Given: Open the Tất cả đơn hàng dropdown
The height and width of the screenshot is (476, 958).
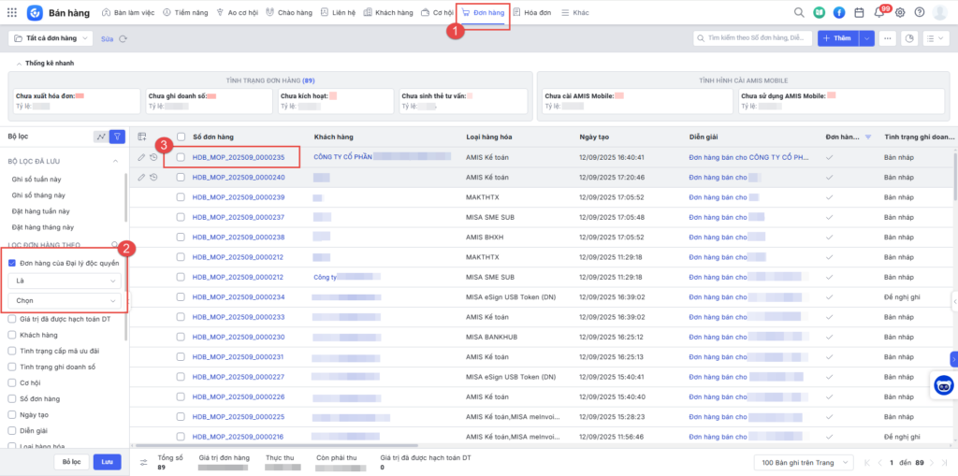Looking at the screenshot, I should click(x=51, y=38).
